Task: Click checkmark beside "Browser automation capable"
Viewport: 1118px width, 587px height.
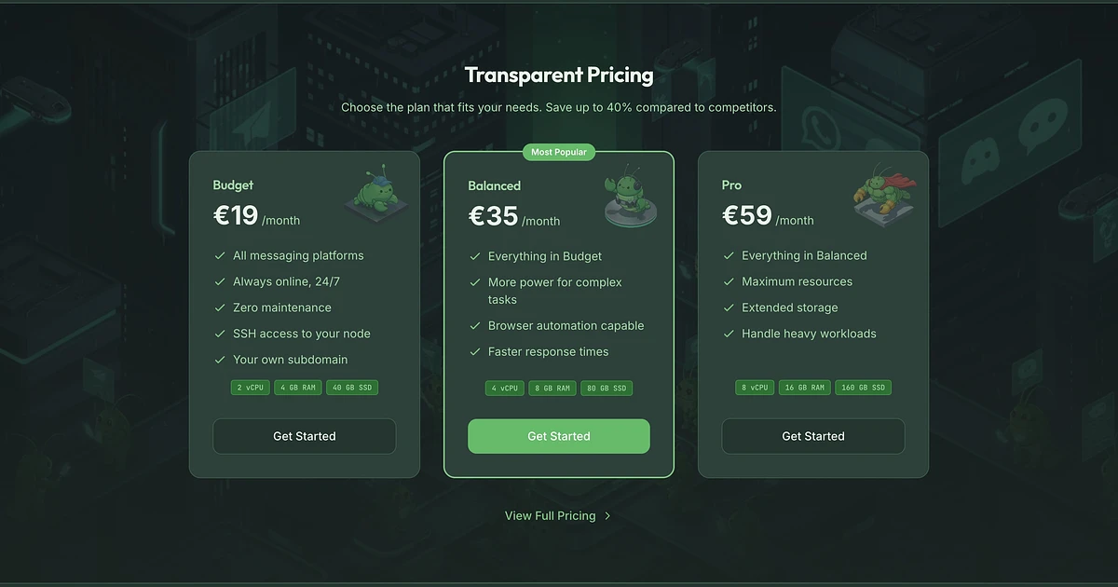Action: 475,325
